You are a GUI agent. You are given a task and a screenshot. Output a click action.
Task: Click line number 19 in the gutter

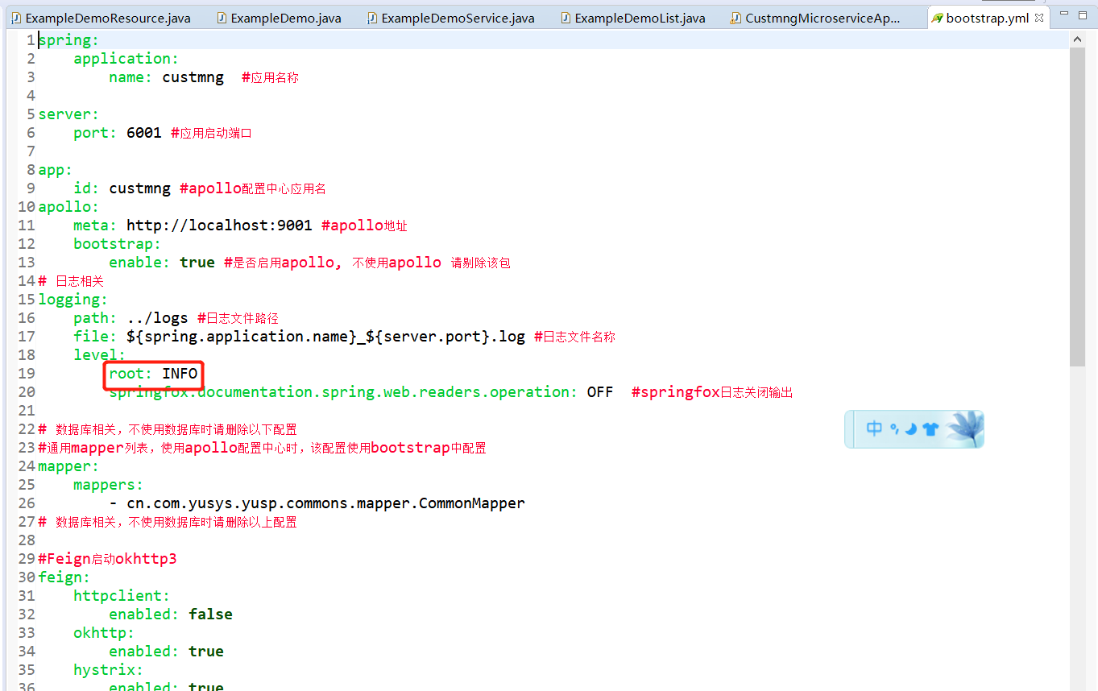(27, 374)
